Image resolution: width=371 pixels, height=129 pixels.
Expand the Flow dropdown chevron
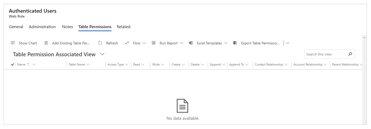(144, 43)
